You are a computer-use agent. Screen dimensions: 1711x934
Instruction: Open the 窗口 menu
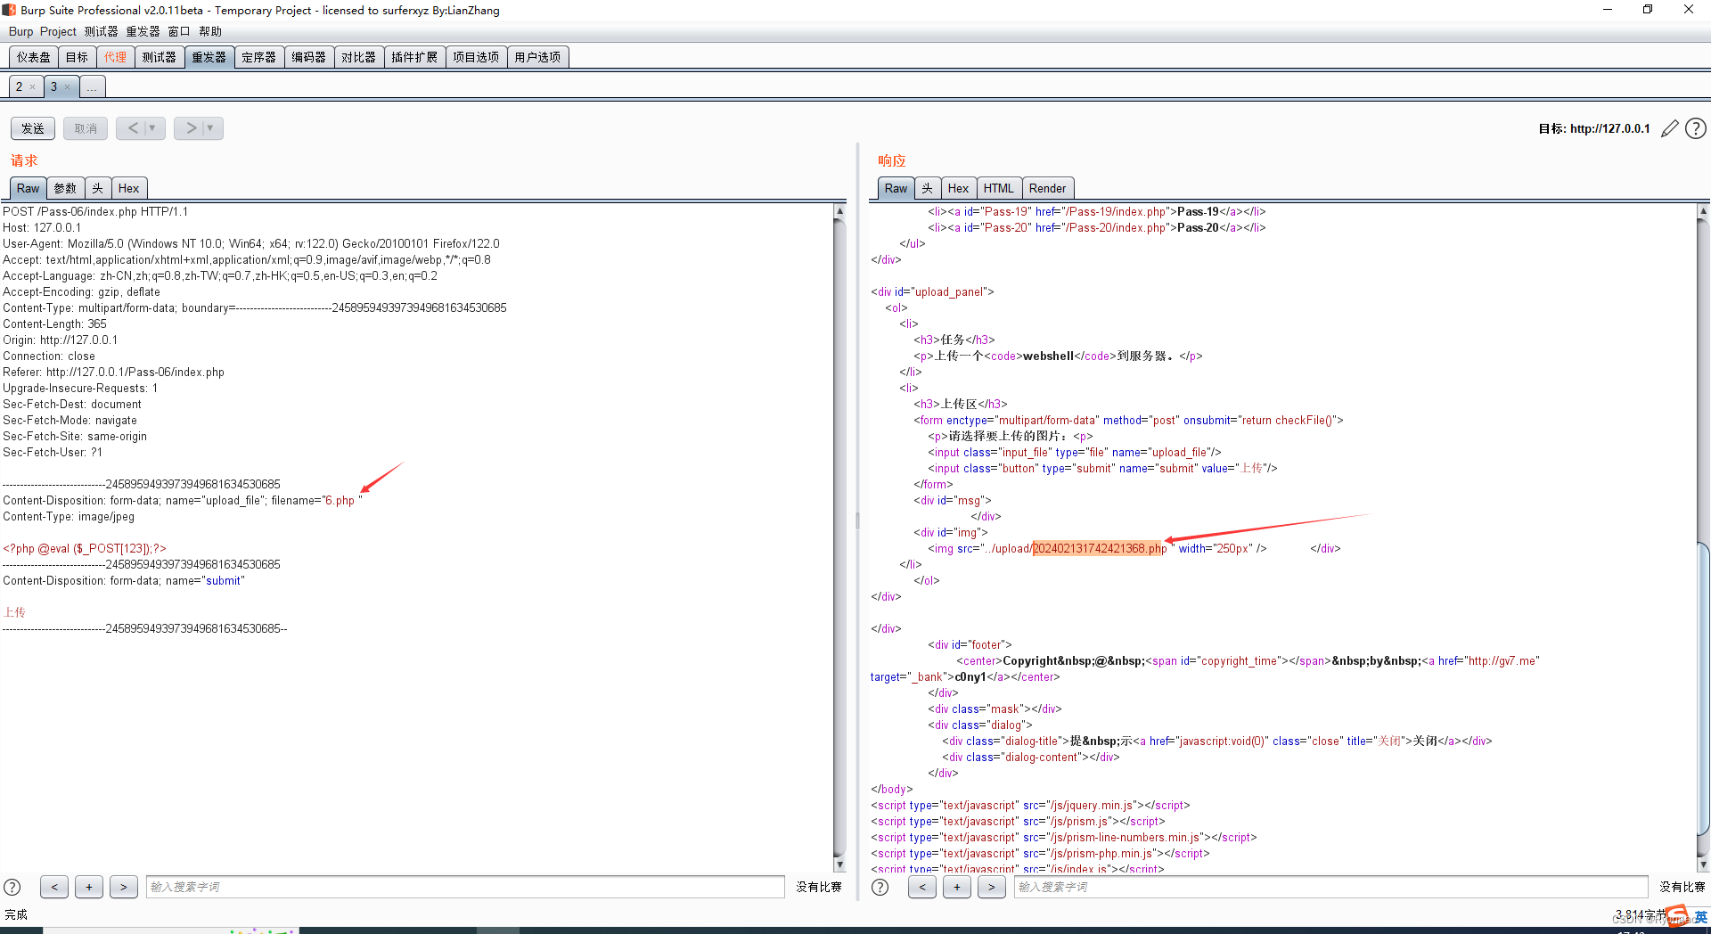pyautogui.click(x=179, y=32)
